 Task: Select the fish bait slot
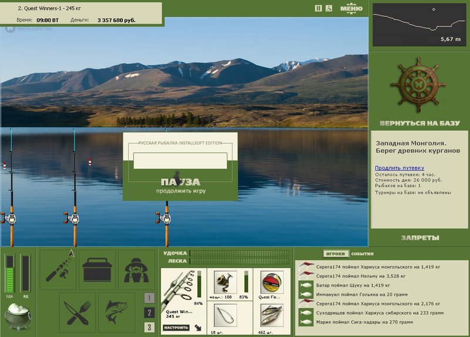click(x=272, y=315)
